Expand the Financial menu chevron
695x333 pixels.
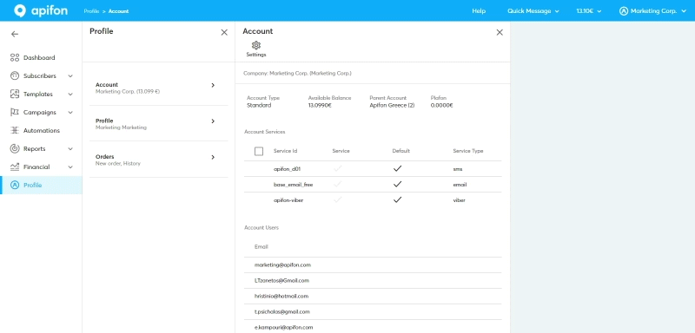coord(70,167)
